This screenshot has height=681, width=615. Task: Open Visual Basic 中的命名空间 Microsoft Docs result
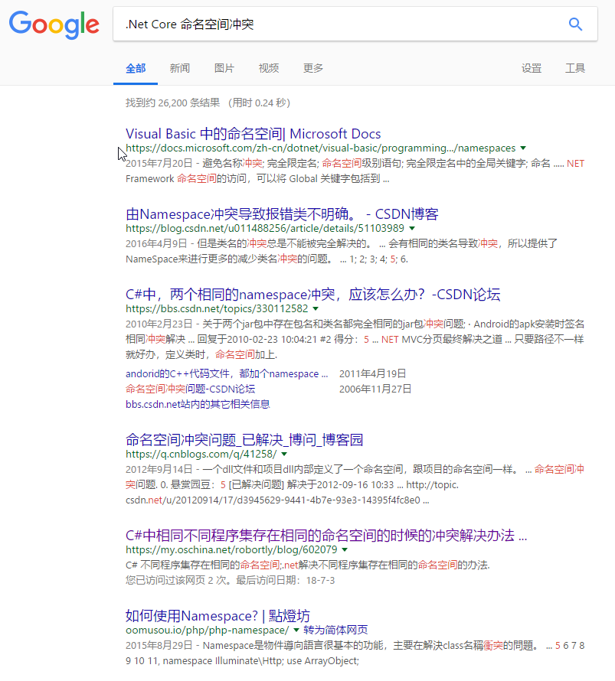(253, 134)
